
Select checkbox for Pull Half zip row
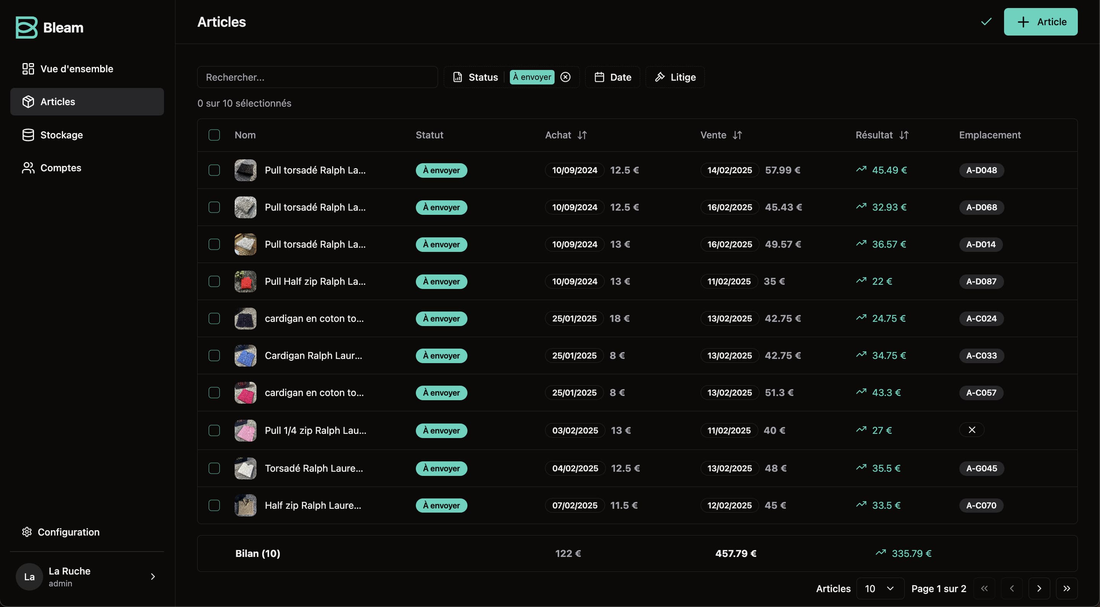pos(214,281)
